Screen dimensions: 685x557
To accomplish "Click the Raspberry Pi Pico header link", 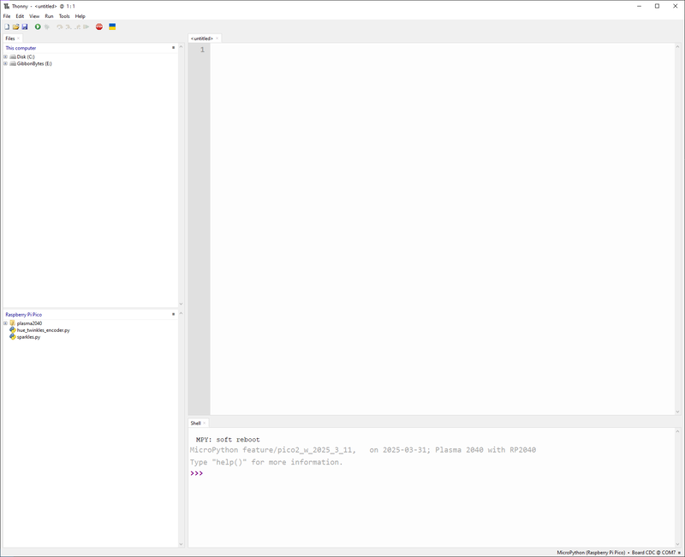I will [x=24, y=315].
